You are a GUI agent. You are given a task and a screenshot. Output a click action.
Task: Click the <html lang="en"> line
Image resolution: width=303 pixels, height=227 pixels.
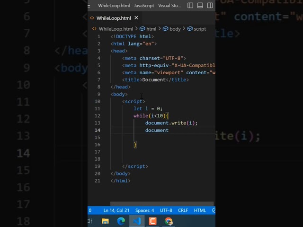(x=134, y=44)
